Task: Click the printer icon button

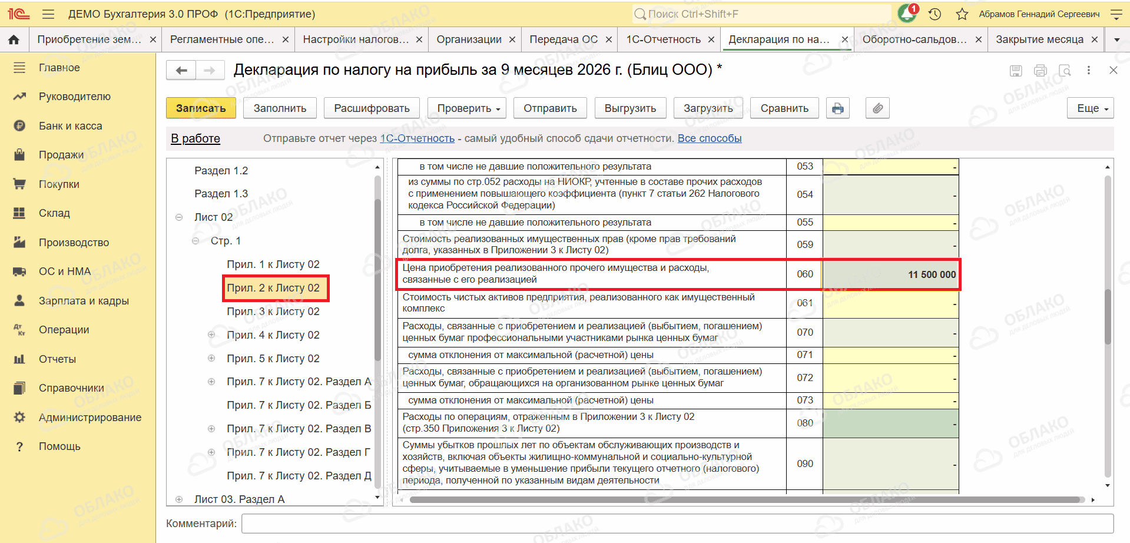Action: tap(837, 108)
